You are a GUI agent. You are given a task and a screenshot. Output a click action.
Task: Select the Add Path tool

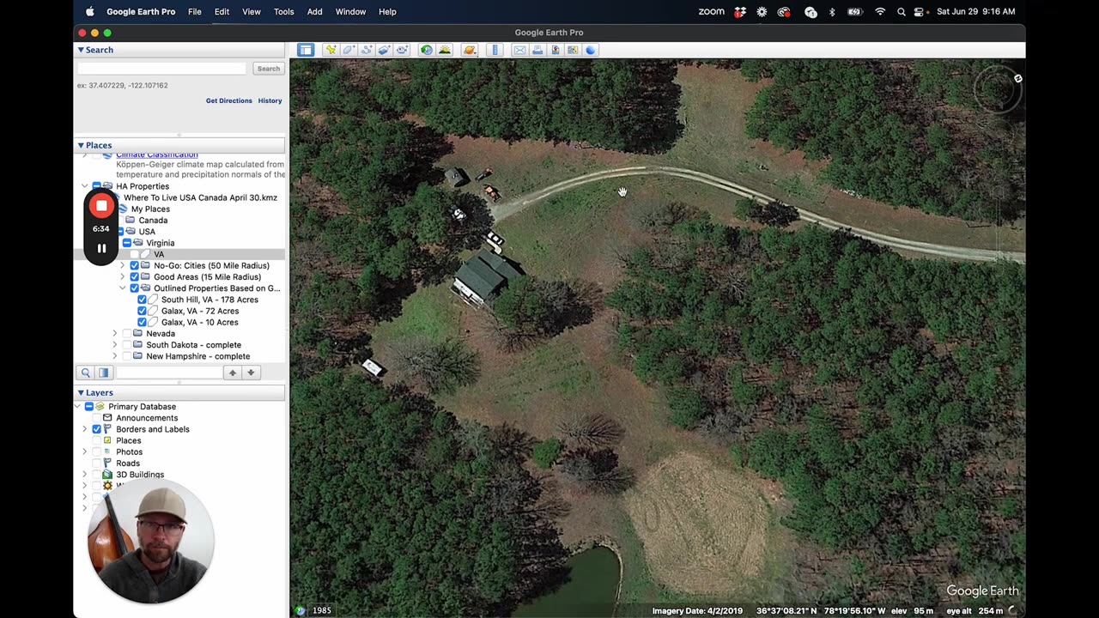[366, 50]
